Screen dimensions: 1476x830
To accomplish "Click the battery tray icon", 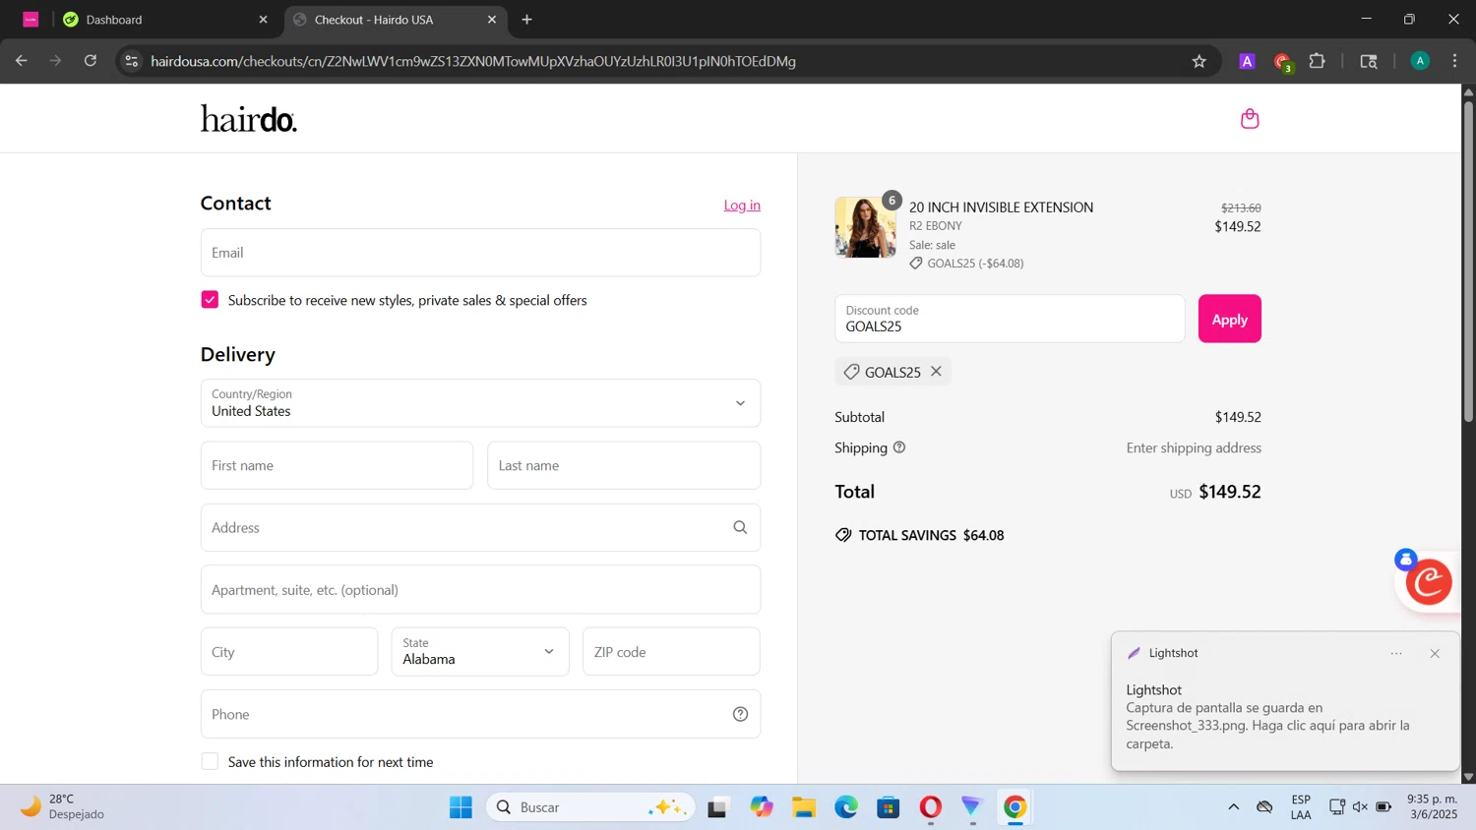I will tap(1384, 807).
